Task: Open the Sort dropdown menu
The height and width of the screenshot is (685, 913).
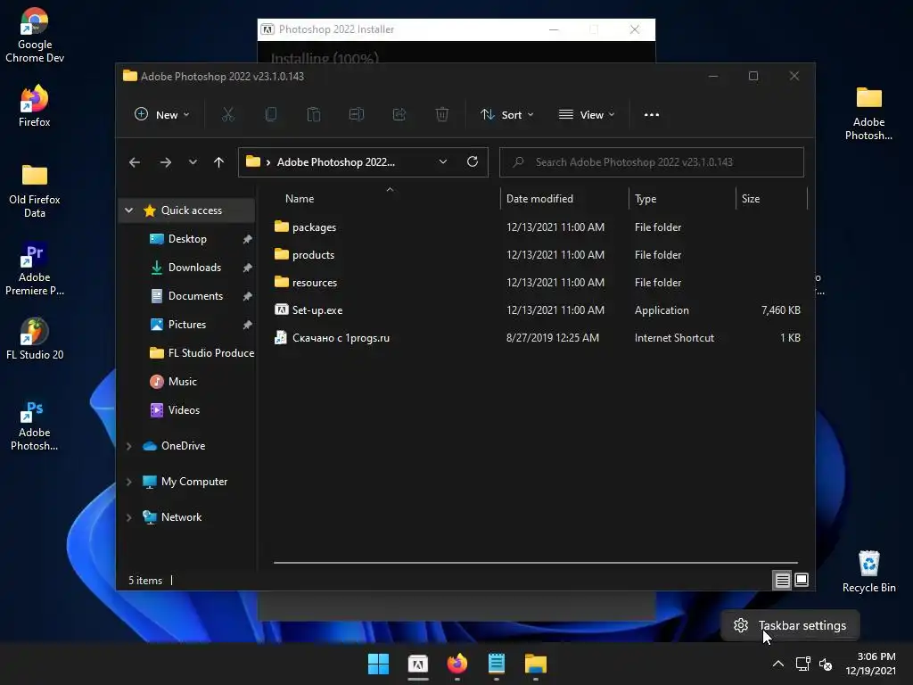Action: coord(506,115)
